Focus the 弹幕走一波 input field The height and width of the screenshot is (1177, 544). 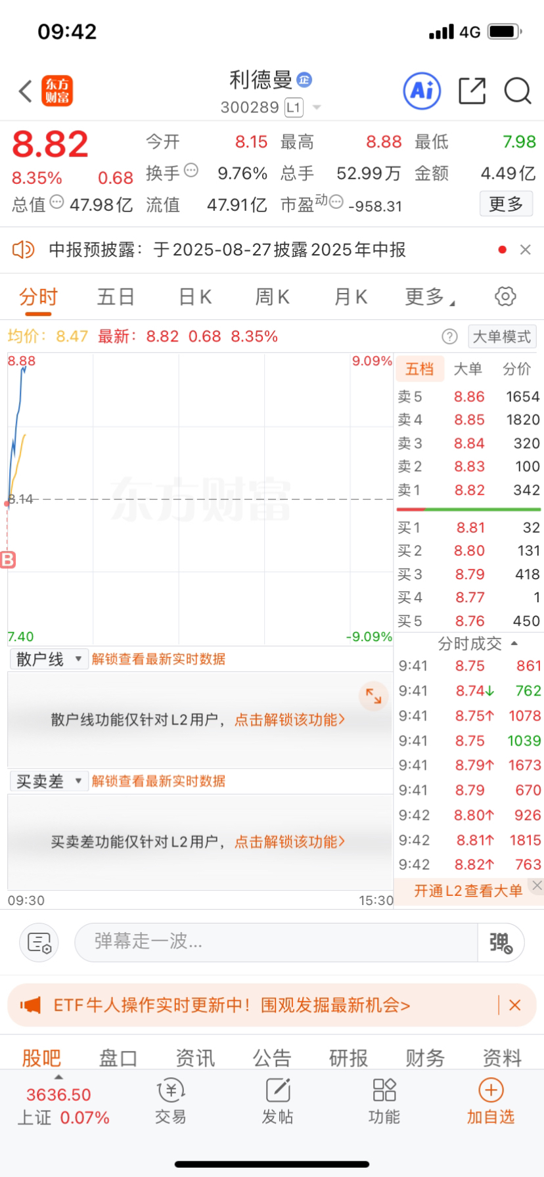pos(276,943)
